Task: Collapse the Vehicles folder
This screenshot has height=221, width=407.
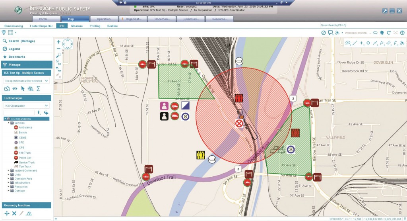Action: tap(9, 123)
